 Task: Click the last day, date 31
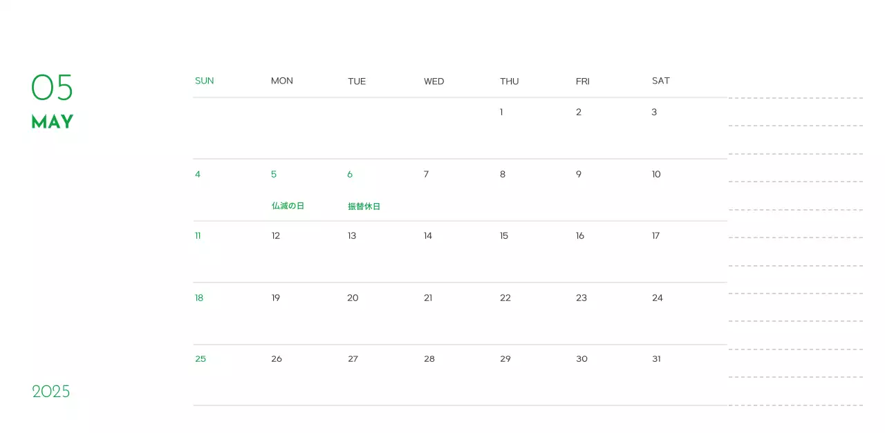coord(656,359)
